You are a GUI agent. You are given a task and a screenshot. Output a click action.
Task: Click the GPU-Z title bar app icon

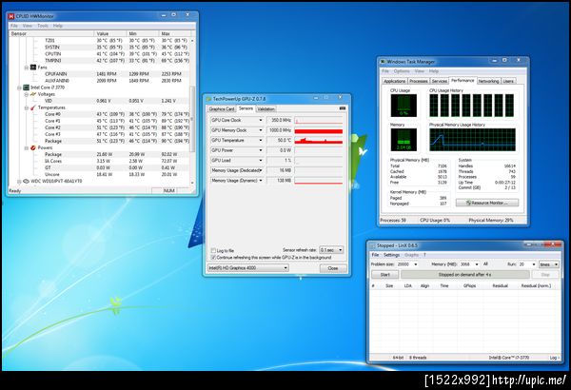click(x=208, y=99)
